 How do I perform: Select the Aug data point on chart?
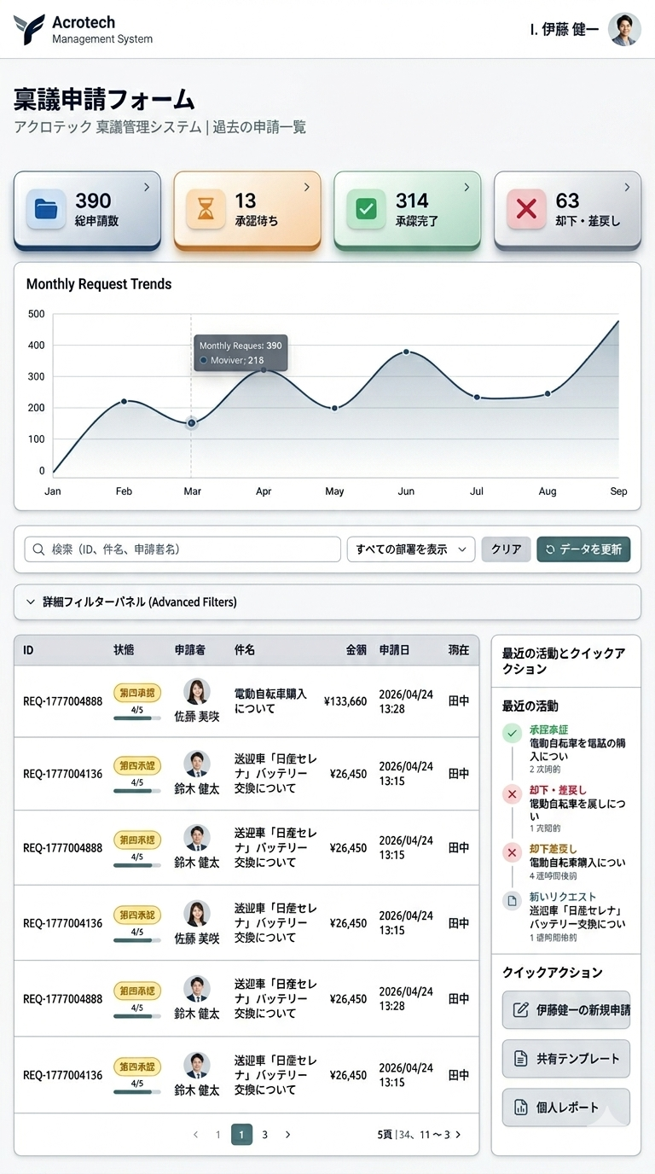[x=548, y=393]
